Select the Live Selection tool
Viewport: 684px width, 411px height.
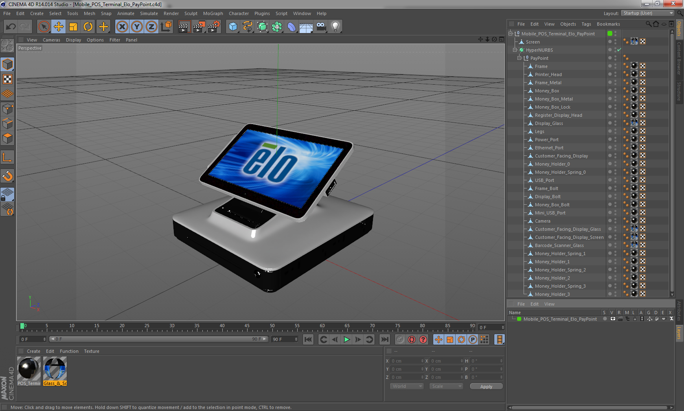(44, 26)
